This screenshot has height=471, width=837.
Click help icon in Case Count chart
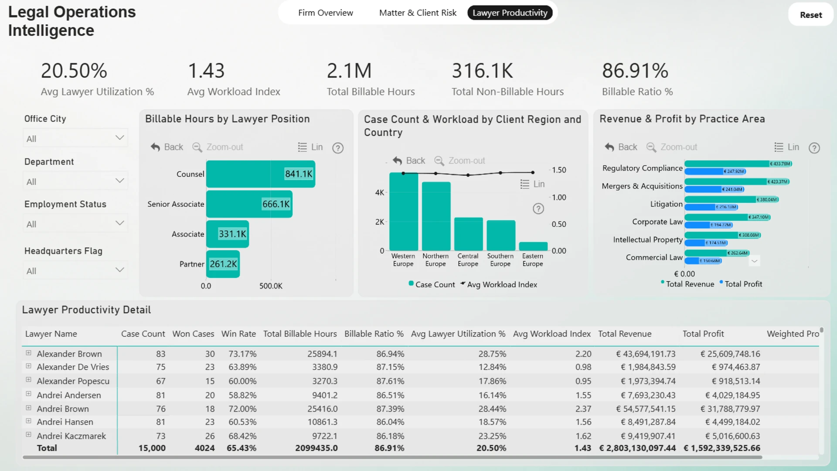538,209
